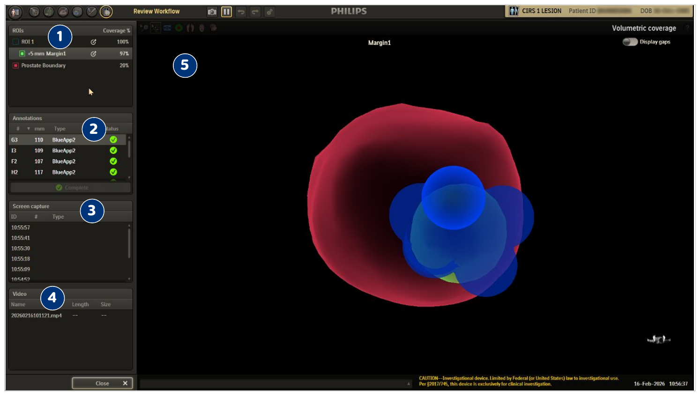Select the diagonal needle workflow step icon
This screenshot has width=700, height=396.
[92, 12]
